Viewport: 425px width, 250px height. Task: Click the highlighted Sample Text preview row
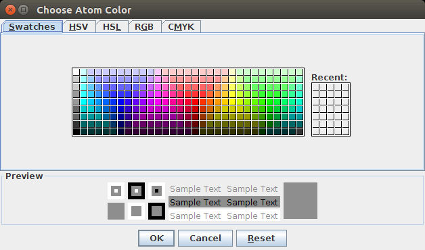[x=224, y=202]
